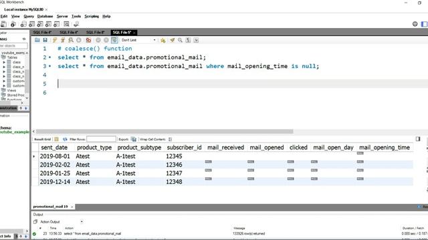Click the mail_opening_time column header
The width and height of the screenshot is (428, 240).
385,147
